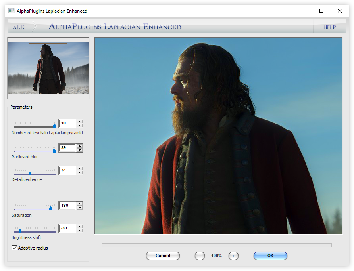Click the 'Saturation' label
This screenshot has width=354, height=271.
(x=21, y=215)
